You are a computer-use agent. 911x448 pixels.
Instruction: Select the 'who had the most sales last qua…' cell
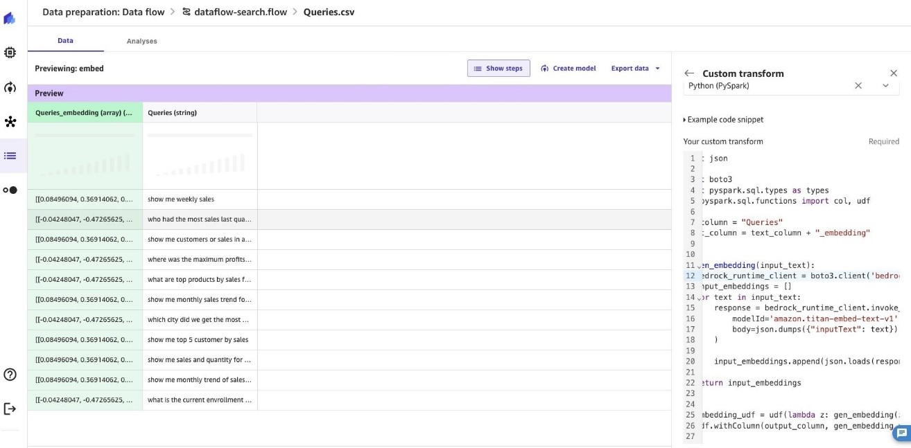[200, 219]
